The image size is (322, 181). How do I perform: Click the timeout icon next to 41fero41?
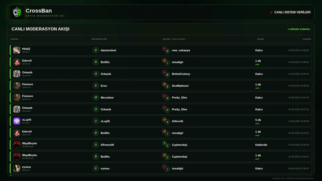[164, 120]
